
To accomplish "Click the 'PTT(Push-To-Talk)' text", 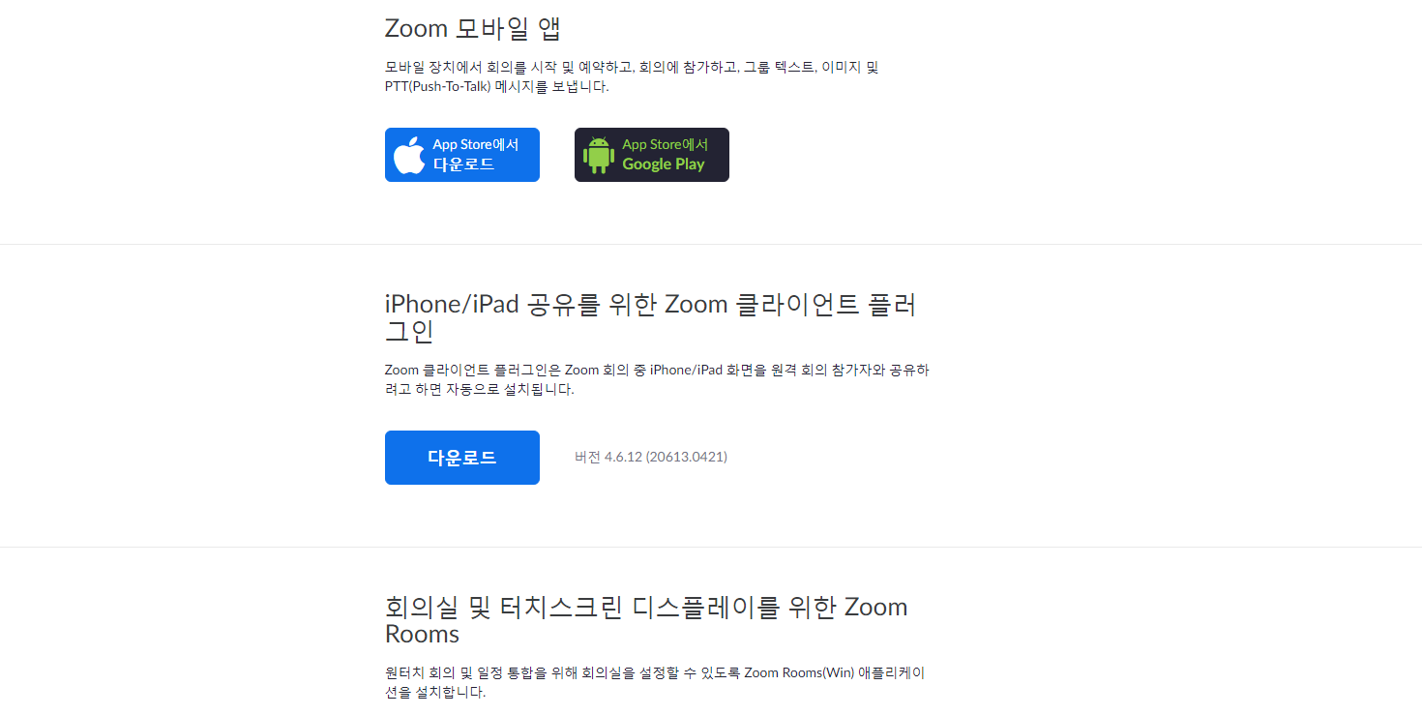I will pyautogui.click(x=437, y=86).
